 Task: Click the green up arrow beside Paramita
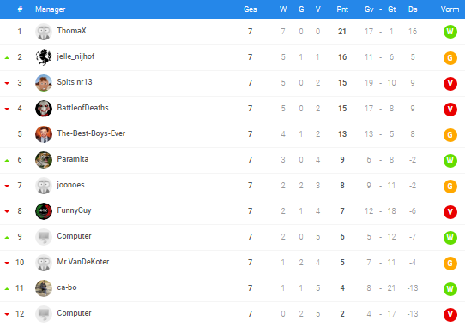click(x=7, y=161)
